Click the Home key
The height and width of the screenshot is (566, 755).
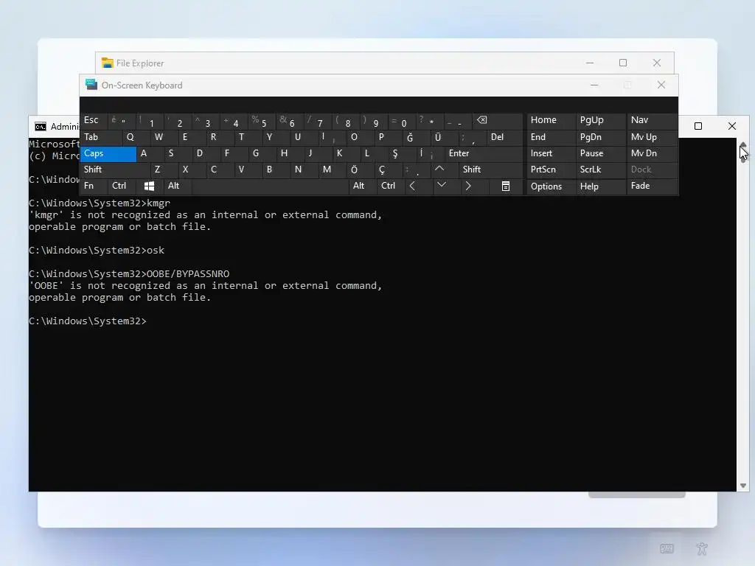(x=551, y=120)
